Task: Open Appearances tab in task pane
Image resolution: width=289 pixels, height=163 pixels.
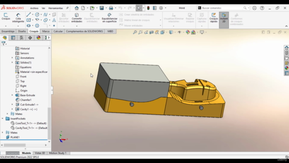Action: click(x=286, y=68)
